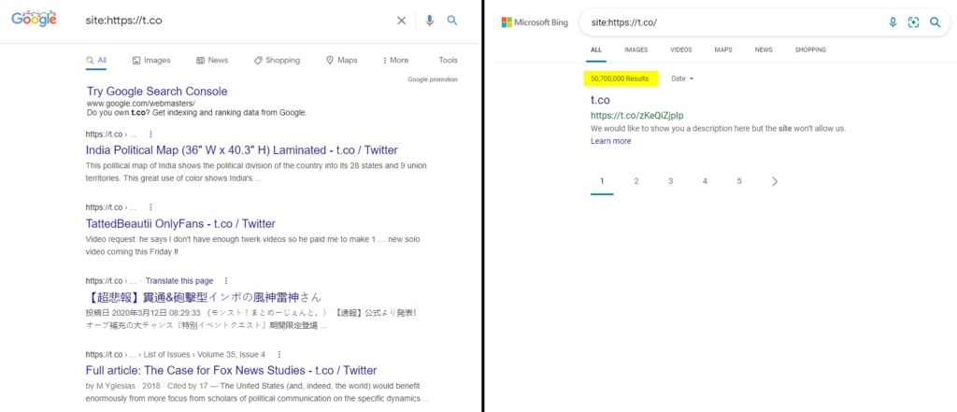Viewport: 957px width, 412px height.
Task: Go to the Google logo homepage
Action: pyautogui.click(x=35, y=20)
